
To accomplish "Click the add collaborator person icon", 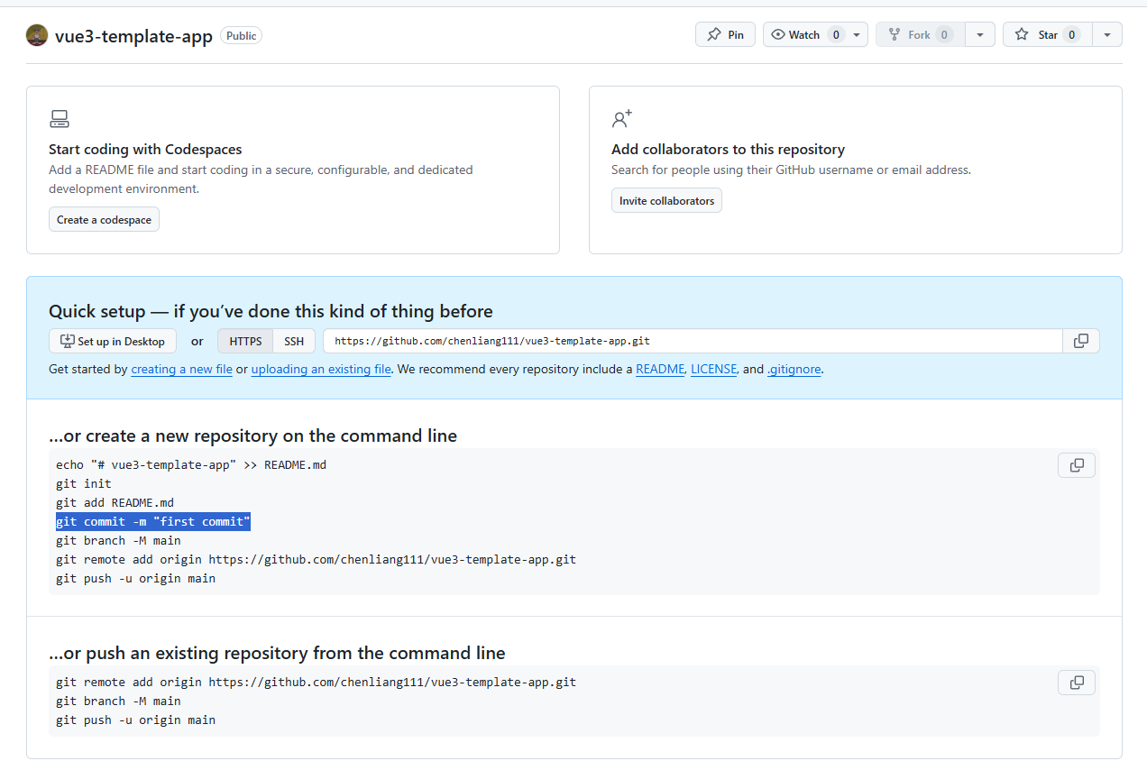I will [622, 119].
